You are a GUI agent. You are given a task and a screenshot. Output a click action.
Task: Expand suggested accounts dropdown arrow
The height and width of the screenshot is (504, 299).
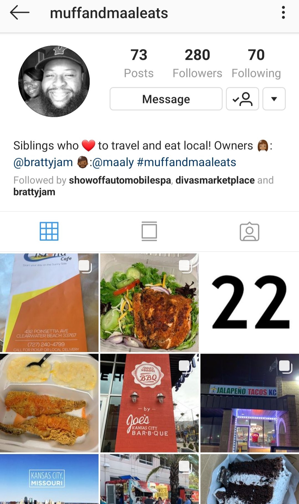point(274,99)
